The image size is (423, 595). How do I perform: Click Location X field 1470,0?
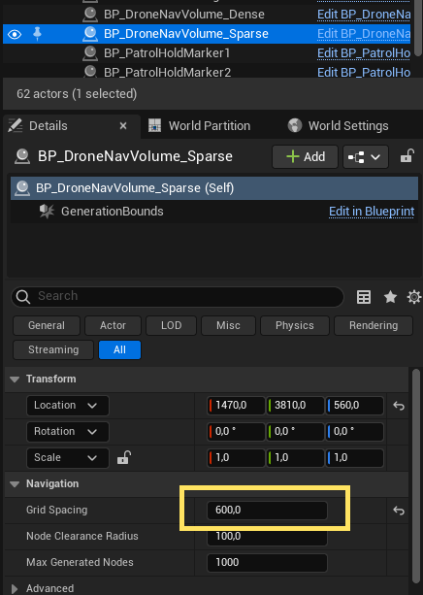tap(236, 406)
